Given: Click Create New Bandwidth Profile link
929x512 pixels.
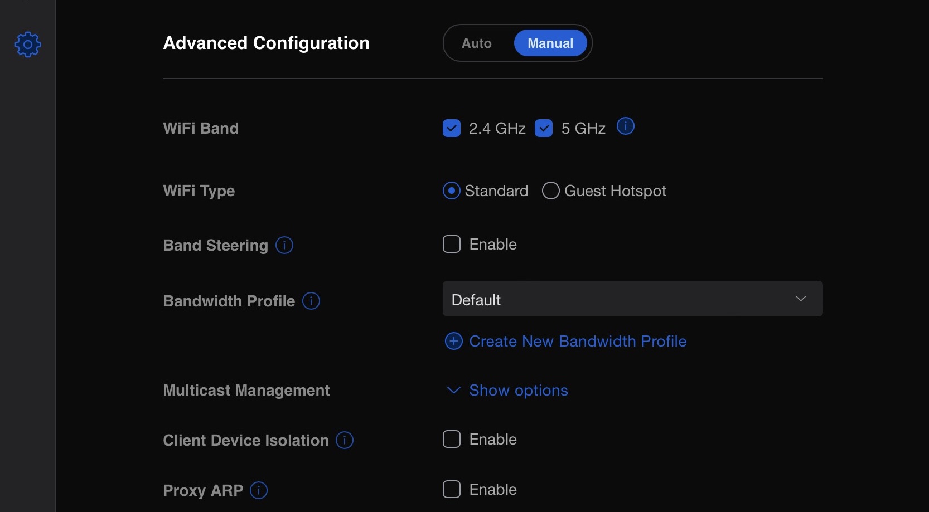Looking at the screenshot, I should 578,341.
